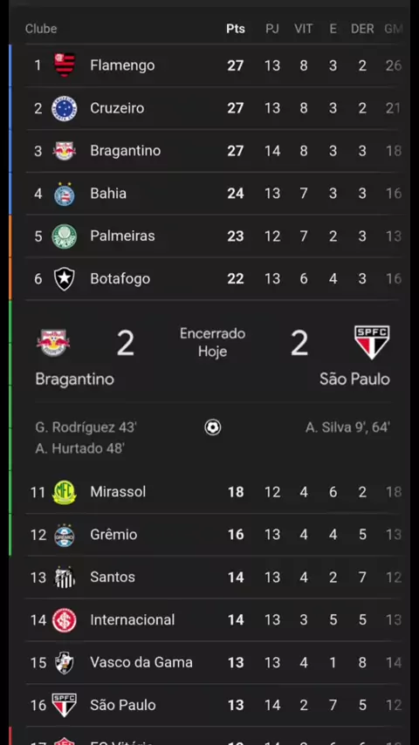Click the Clube column header
Viewport: 419px width, 745px height.
[x=41, y=29]
